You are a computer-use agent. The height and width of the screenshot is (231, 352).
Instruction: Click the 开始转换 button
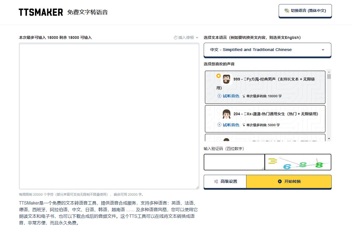289,181
